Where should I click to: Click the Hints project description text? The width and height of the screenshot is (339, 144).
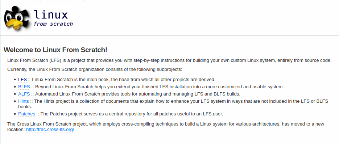(x=173, y=104)
